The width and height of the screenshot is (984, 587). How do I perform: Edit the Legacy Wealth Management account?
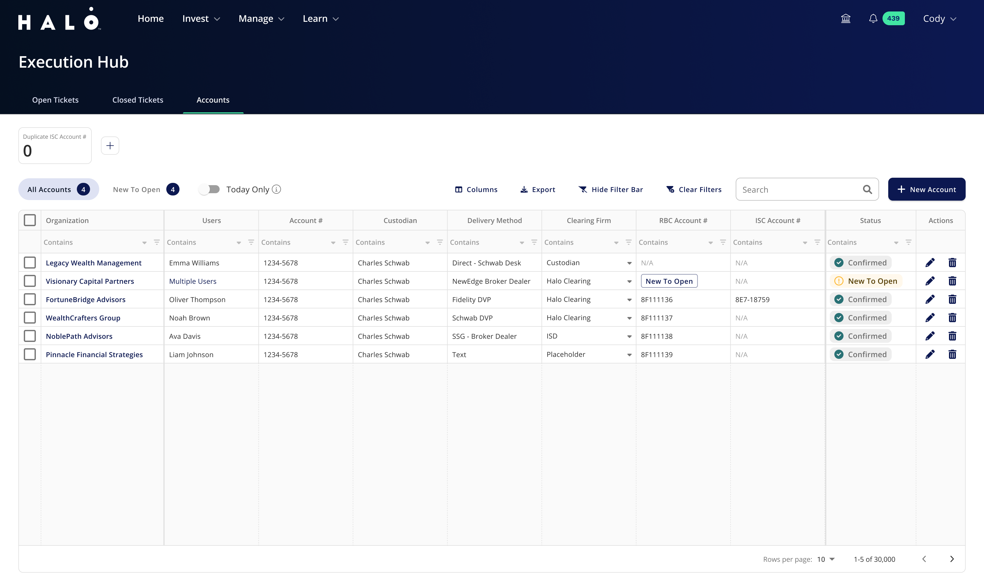pos(930,263)
